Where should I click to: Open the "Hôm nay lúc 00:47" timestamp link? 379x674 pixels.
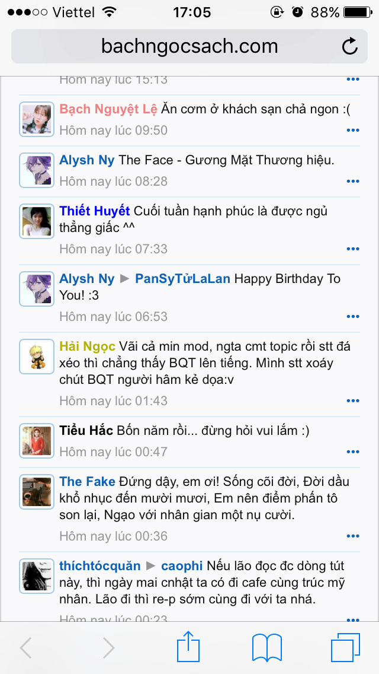click(113, 452)
